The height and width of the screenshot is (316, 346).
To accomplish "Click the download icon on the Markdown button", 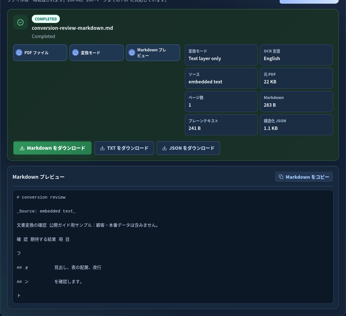I will [x=22, y=148].
